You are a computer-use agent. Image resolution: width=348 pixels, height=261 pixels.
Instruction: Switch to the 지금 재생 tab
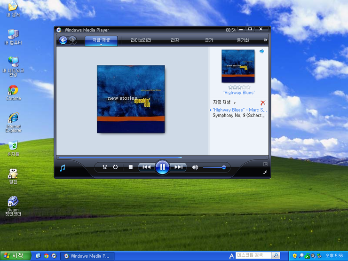coord(101,40)
